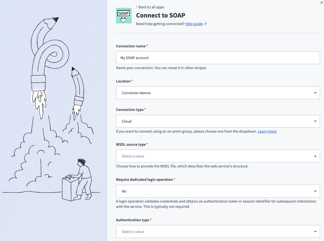Click the Authentication type dropdown arrow icon
The height and width of the screenshot is (241, 324).
coord(315,232)
